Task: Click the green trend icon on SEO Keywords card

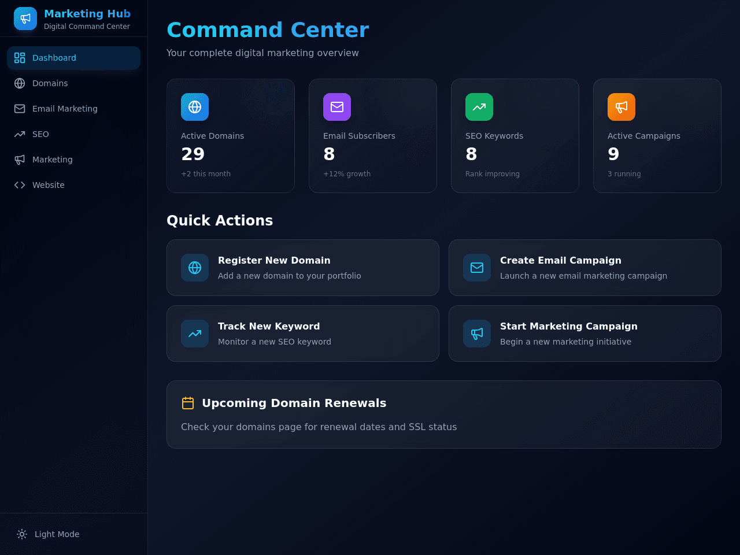Action: [x=479, y=107]
